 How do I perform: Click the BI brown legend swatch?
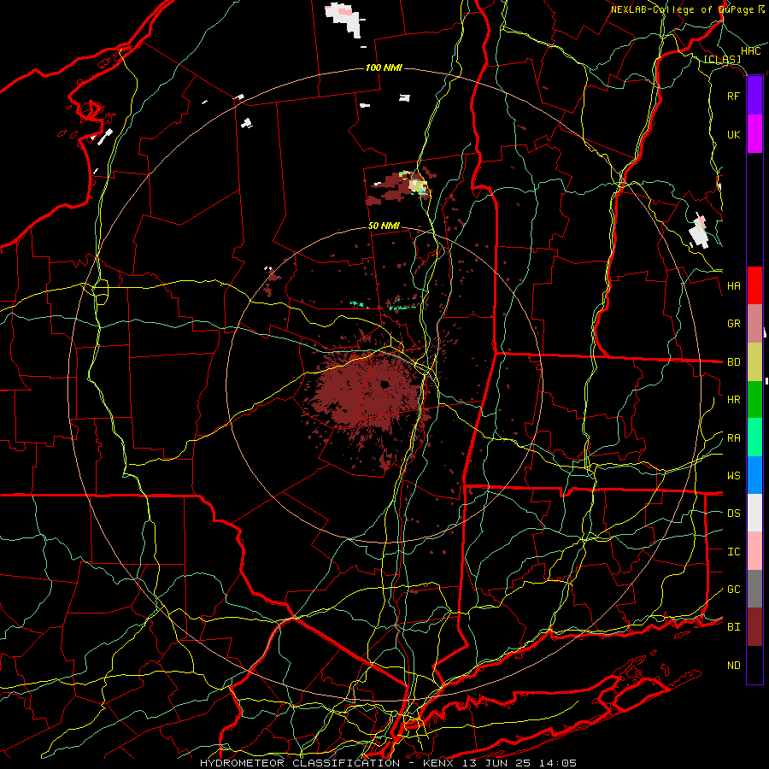pyautogui.click(x=754, y=627)
